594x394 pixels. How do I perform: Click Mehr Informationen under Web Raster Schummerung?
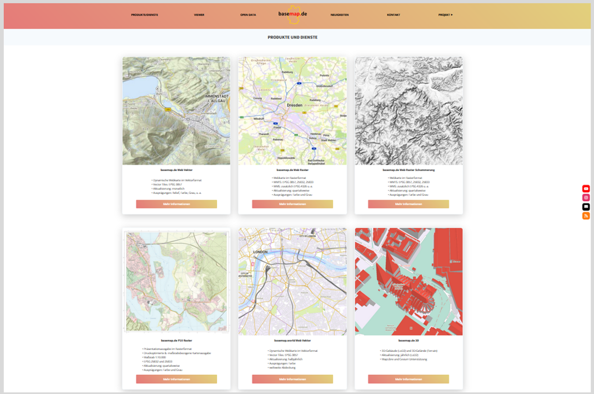point(408,204)
